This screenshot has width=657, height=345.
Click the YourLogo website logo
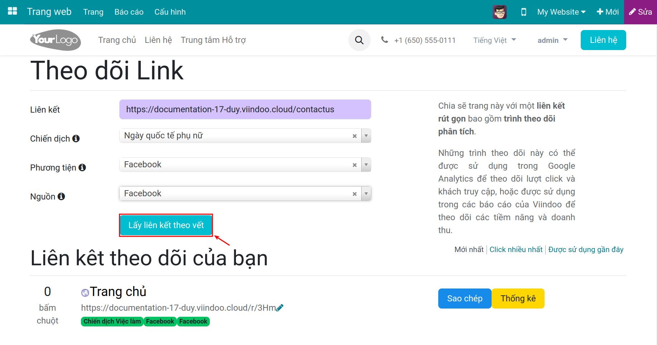[x=55, y=40]
